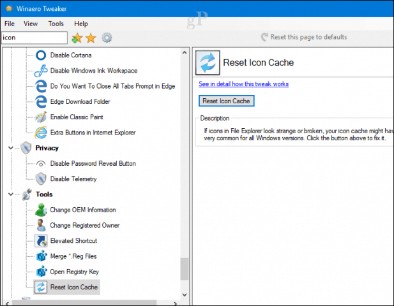This screenshot has width=394, height=306.
Task: Open 'See in detail how this tweak works' link
Action: coord(243,84)
